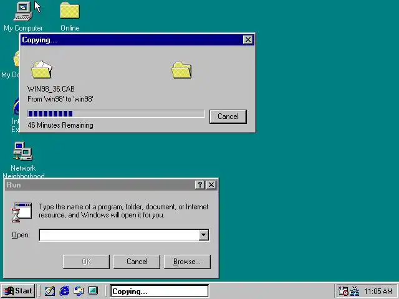The image size is (399, 299).
Task: Click the copy progress bar
Action: coord(116,113)
